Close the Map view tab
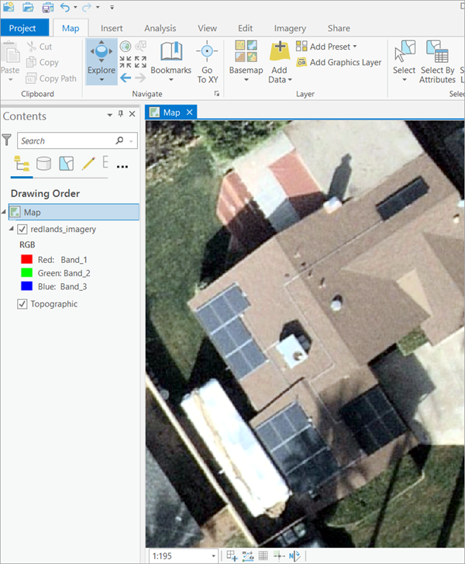This screenshot has height=564, width=465. (x=190, y=112)
